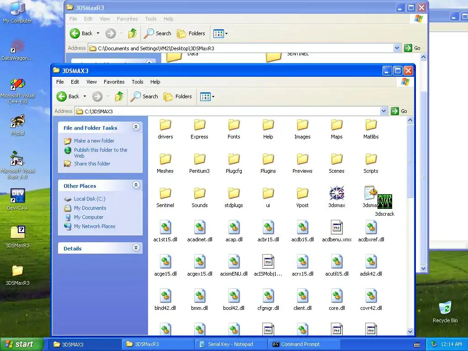The image size is (468, 351).
Task: Open the Edit menu in 3DSMAX3
Action: 75,82
